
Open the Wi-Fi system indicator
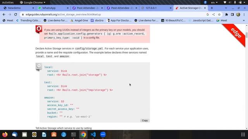(225, 2)
